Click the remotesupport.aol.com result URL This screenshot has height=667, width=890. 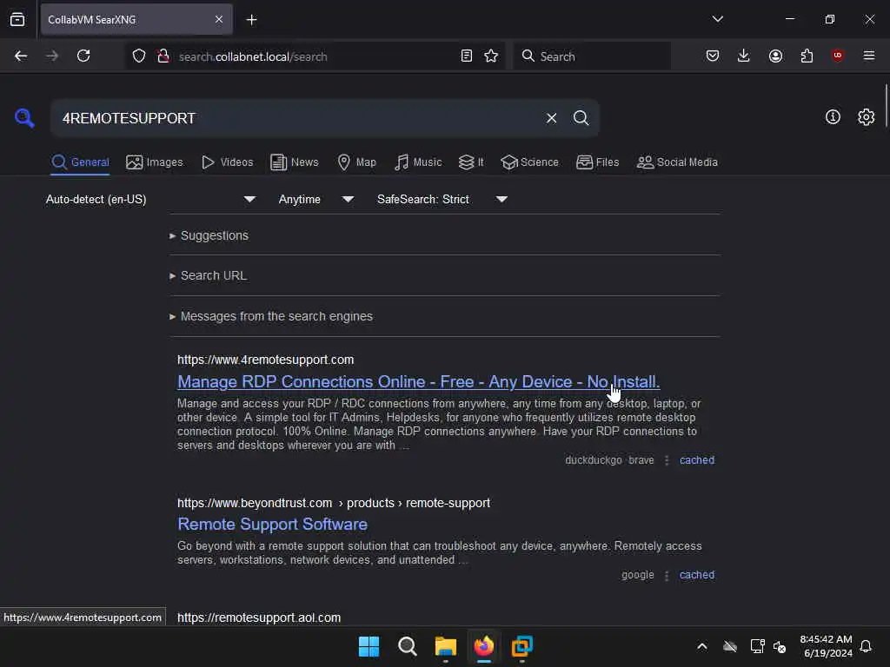click(x=259, y=617)
